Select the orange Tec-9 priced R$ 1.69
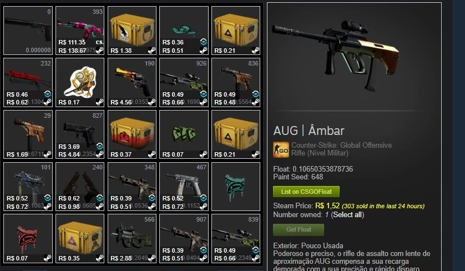 (x=28, y=134)
